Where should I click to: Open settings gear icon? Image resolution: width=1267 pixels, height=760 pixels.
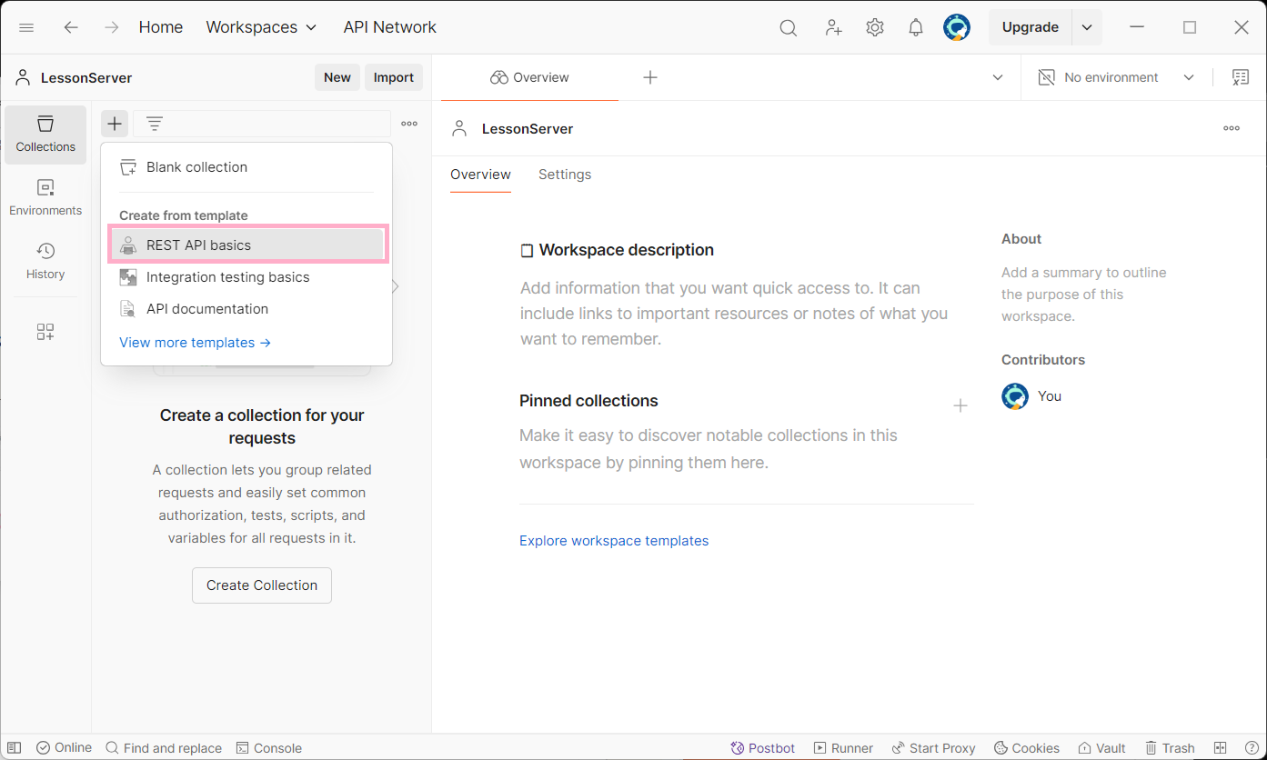click(875, 27)
